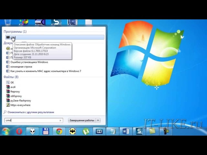The image size is (207, 155).
Task: Open the Windows Start orb
Action: (x=5, y=131)
